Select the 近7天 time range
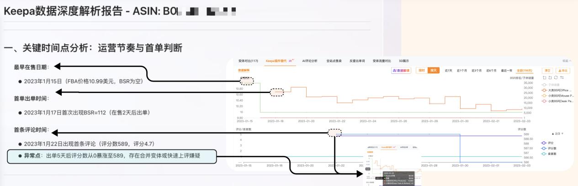578x186 pixels. coord(449,70)
